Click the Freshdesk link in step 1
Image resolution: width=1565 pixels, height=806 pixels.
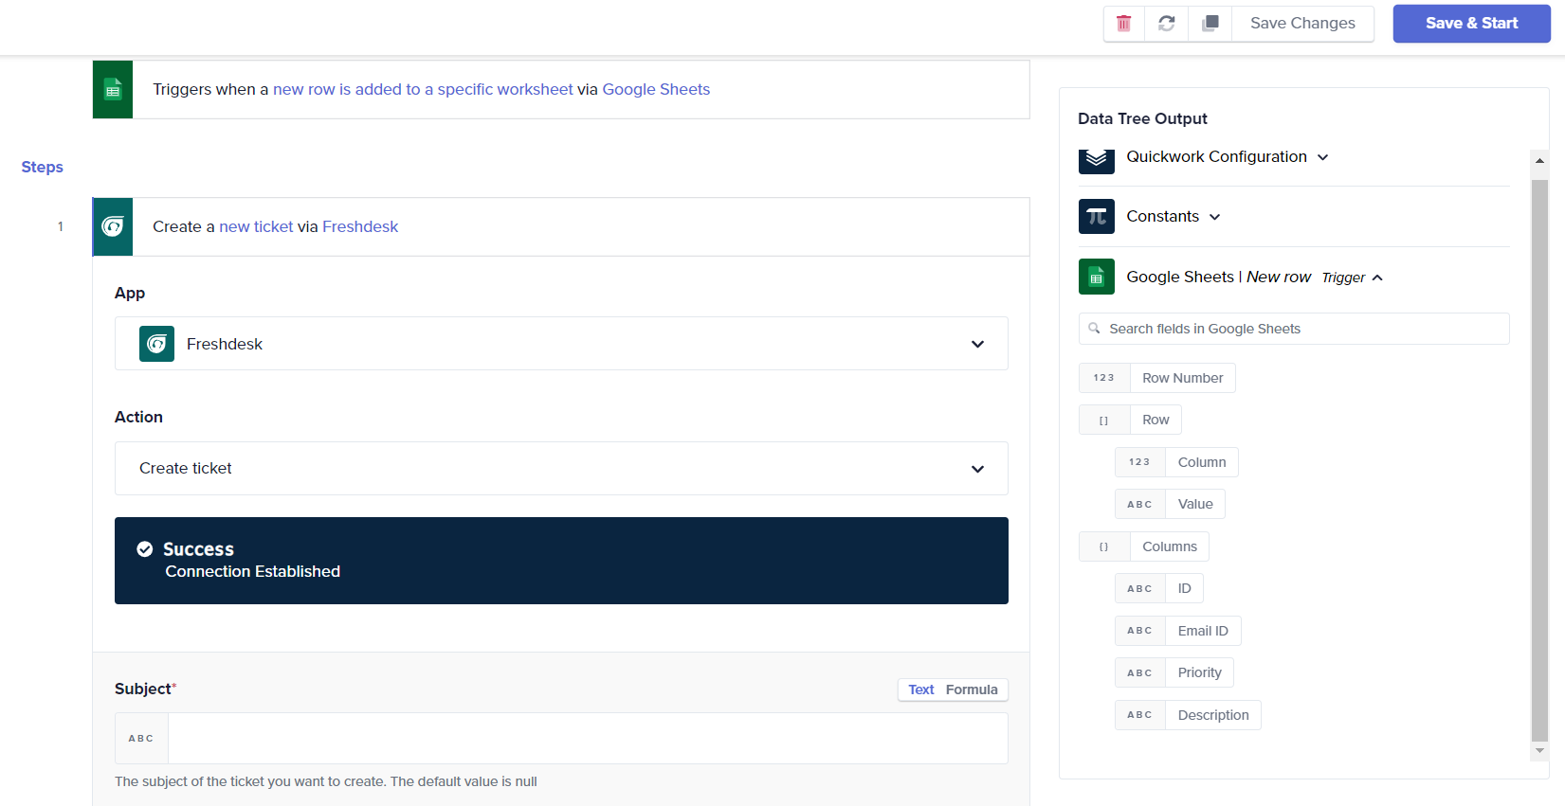click(360, 226)
